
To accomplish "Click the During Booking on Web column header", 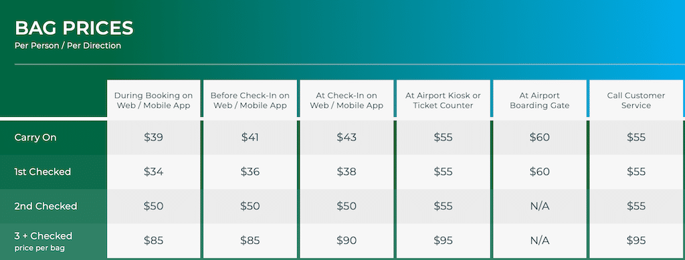I will point(153,100).
